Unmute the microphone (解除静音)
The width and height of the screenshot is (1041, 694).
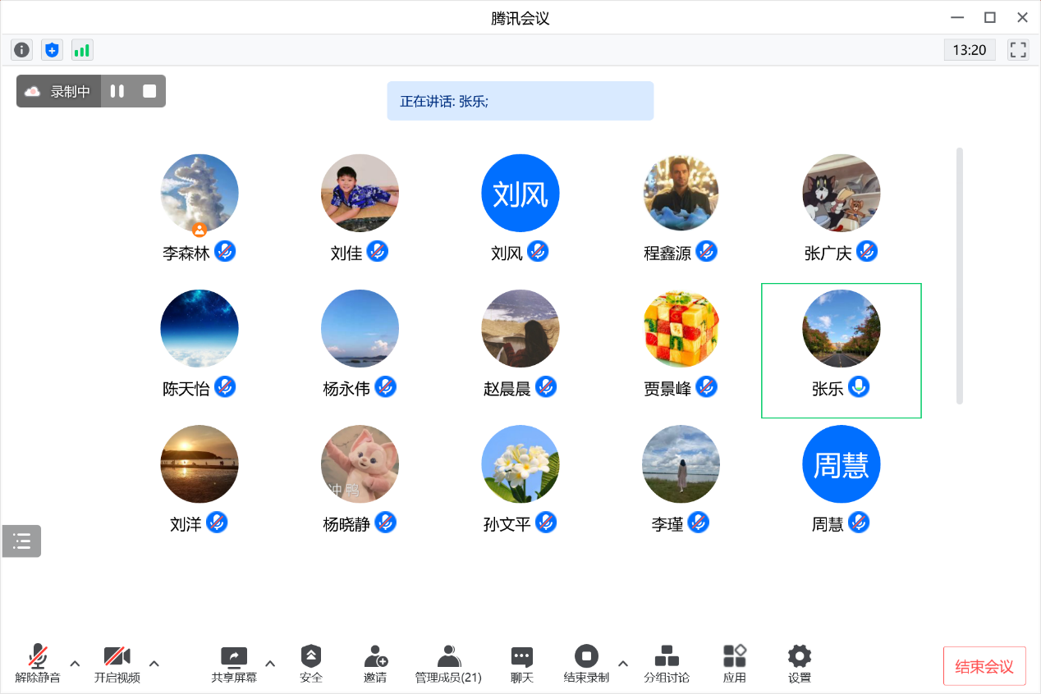click(38, 664)
